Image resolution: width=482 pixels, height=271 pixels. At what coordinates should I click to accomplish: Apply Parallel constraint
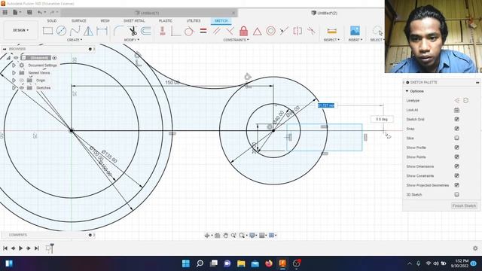pos(217,31)
